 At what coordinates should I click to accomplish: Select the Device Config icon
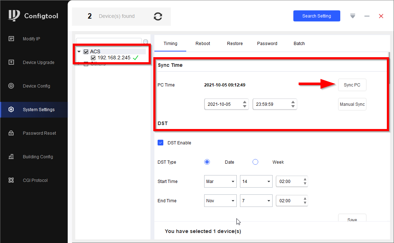[11, 86]
